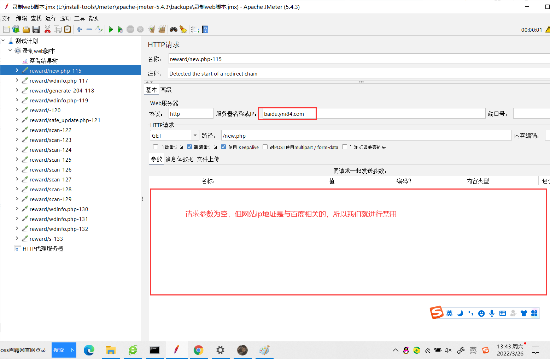Collapse the 测试计划 tree node
Screen dimensions: 550x359
(3, 41)
